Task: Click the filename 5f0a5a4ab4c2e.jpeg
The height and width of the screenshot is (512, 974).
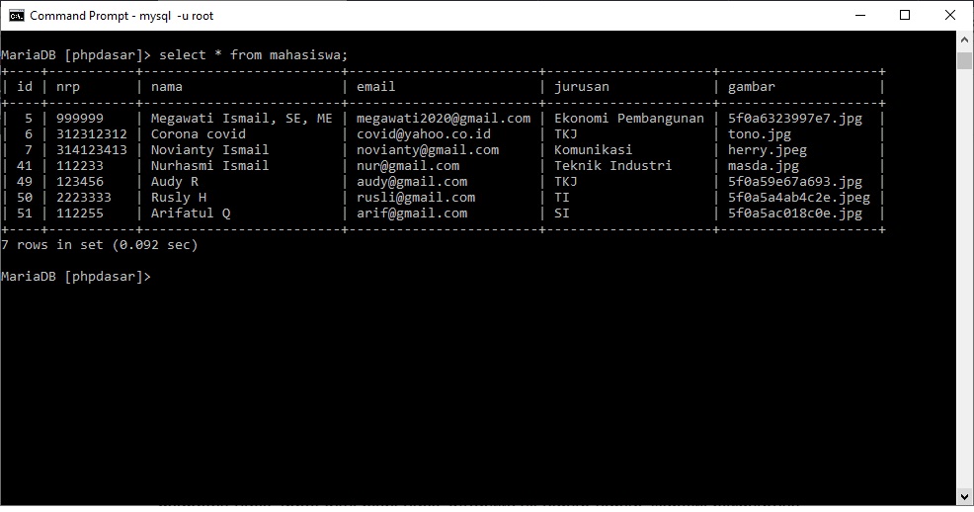Action: [799, 198]
